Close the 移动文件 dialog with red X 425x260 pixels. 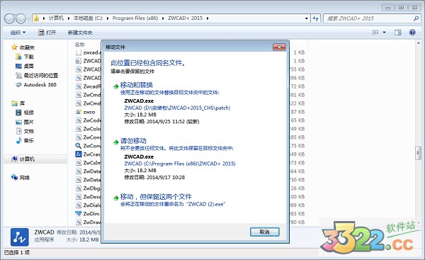279,47
